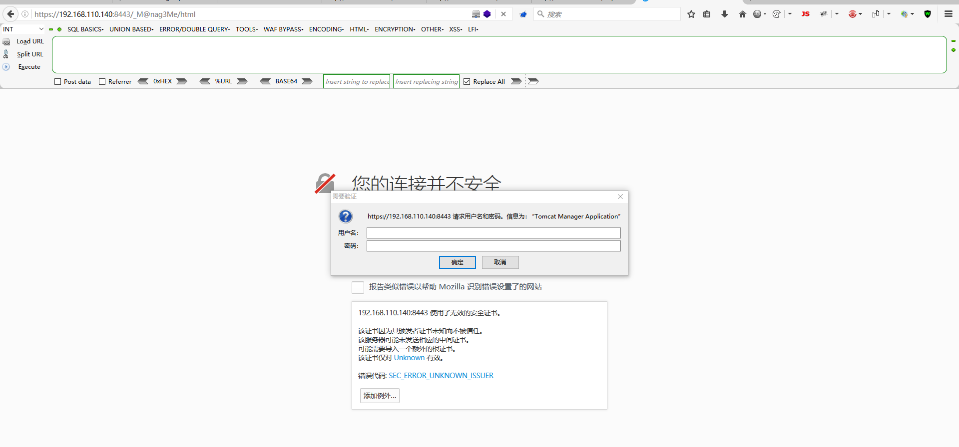
Task: Cancel the auth dialog with 取消
Action: pos(500,262)
